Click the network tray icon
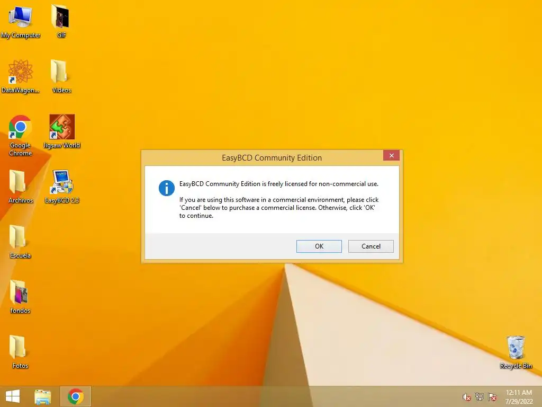Image resolution: width=542 pixels, height=407 pixels. coord(480,397)
